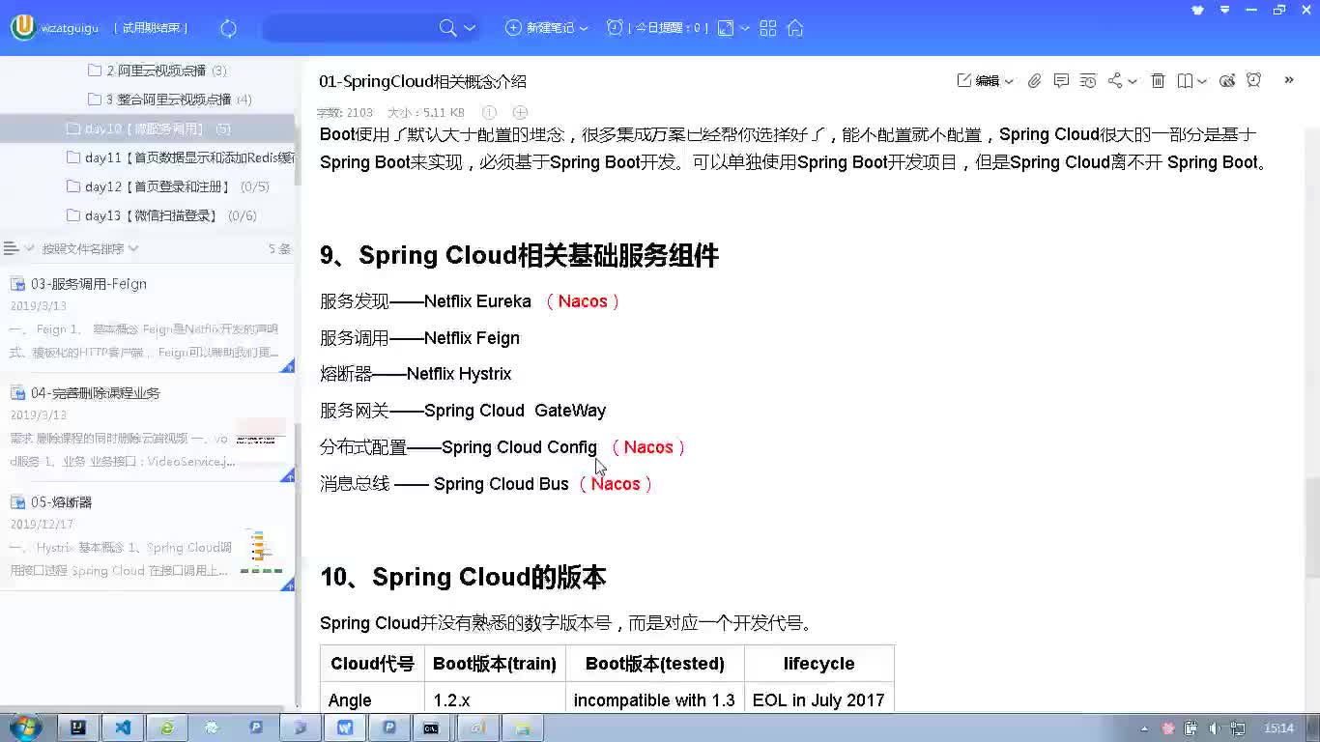Click heading 10、Spring Cloud的版本

pyautogui.click(x=463, y=577)
